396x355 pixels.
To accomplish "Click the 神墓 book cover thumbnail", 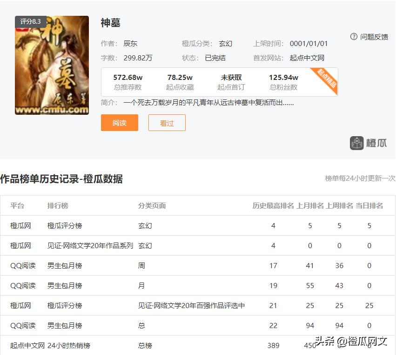I will pyautogui.click(x=51, y=65).
